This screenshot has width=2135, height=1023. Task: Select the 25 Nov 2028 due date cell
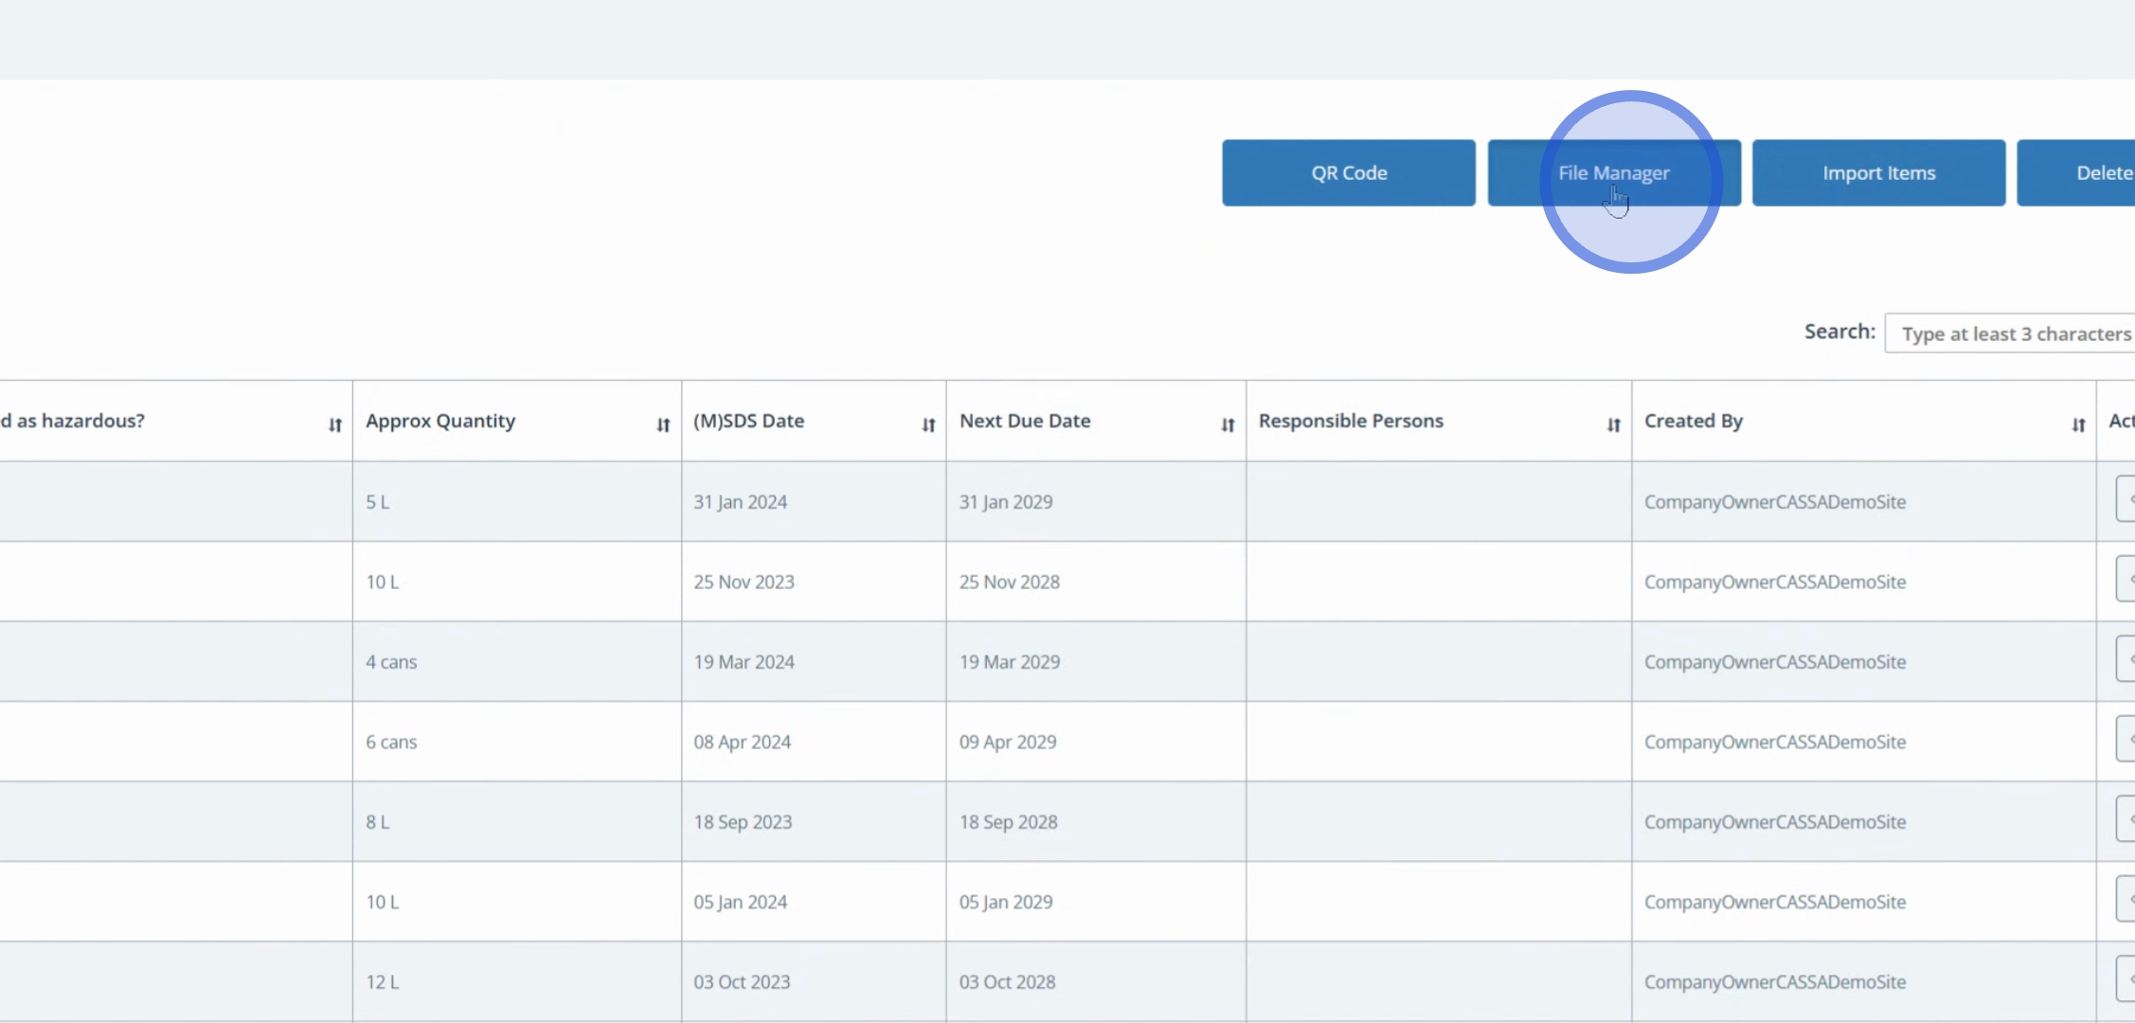pos(1009,583)
